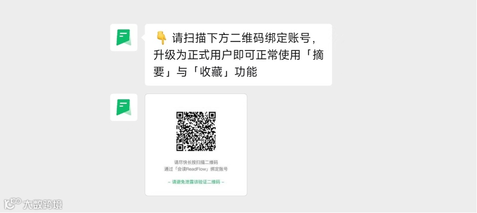This screenshot has height=213, width=477.
Task: Click the 通过「会读ReadFlow」绑定账号 line
Action: (196, 169)
